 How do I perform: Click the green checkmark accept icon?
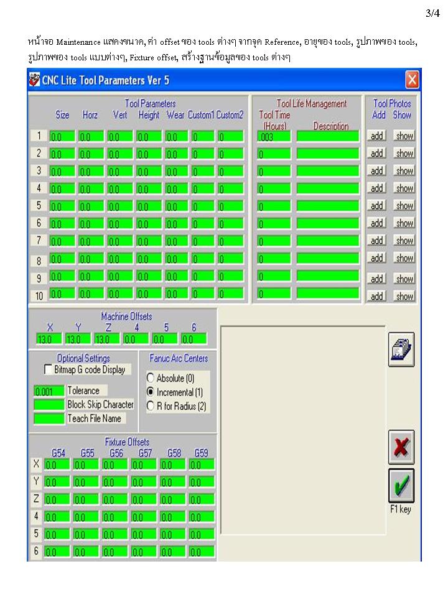coord(401,486)
